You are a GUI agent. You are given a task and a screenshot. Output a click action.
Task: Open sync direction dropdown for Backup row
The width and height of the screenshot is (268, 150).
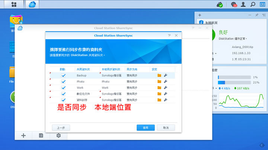tap(132, 75)
